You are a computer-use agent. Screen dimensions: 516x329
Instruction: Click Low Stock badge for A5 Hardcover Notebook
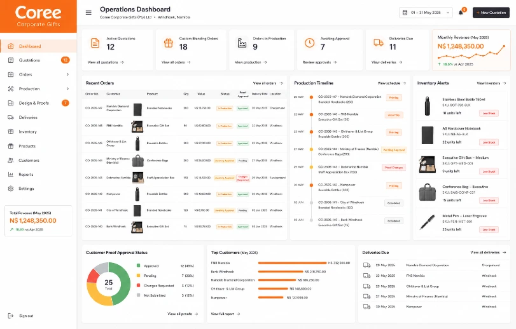(489, 142)
